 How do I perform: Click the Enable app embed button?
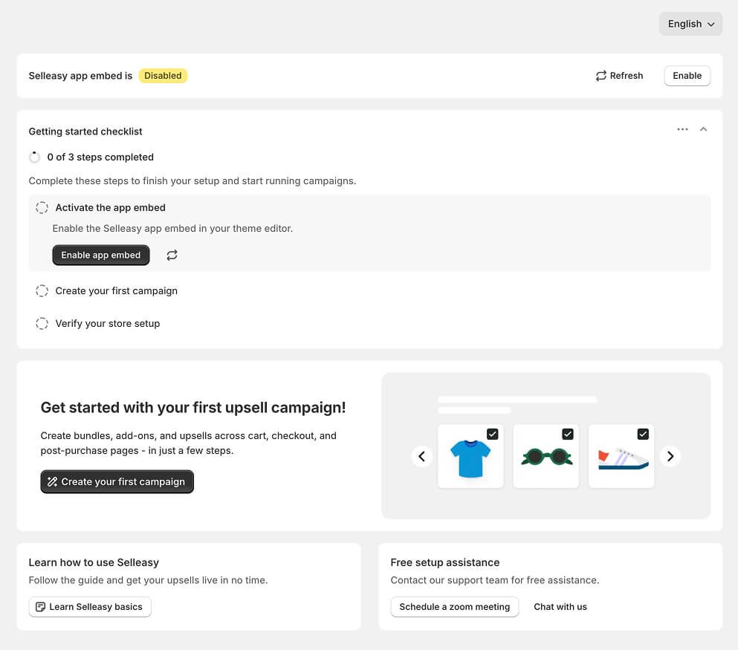(101, 255)
